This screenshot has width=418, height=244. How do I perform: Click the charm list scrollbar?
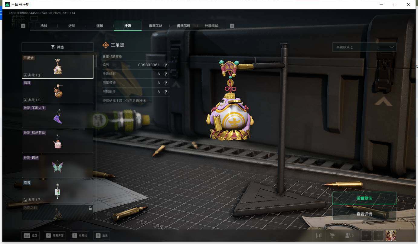[x=96, y=61]
